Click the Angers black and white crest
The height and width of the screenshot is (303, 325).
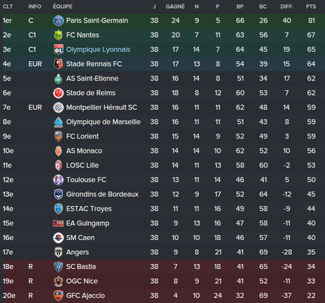point(58,252)
